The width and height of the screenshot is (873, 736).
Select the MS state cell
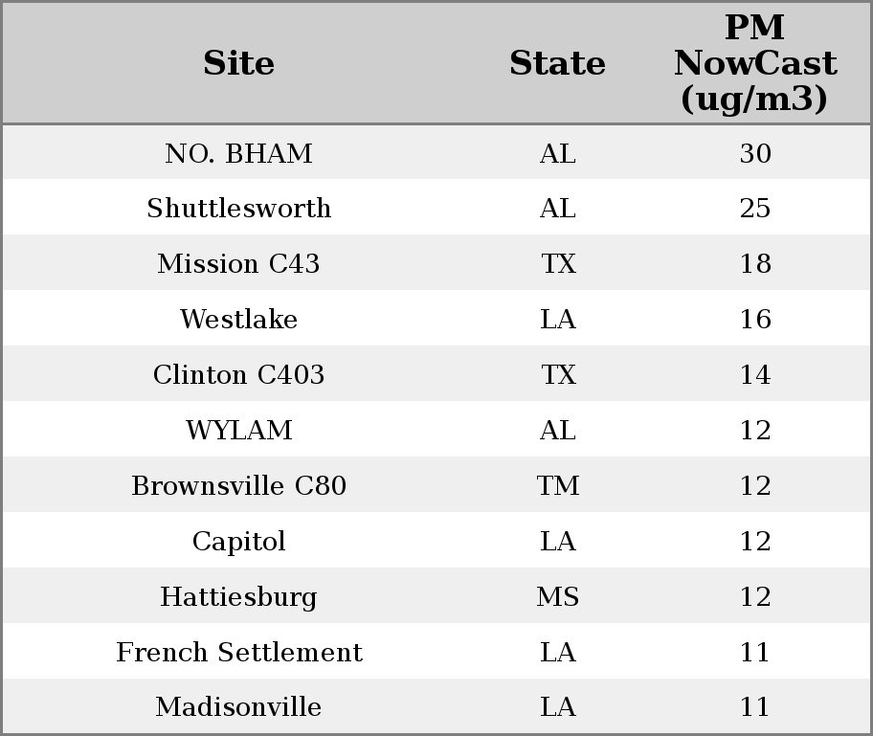557,597
